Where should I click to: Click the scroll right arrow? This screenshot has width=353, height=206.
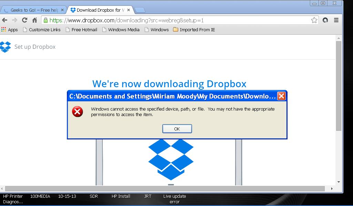(x=332, y=189)
